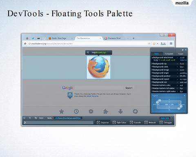The width and height of the screenshot is (196, 157).
Task: Click the Google Search button
Action: [129, 88]
